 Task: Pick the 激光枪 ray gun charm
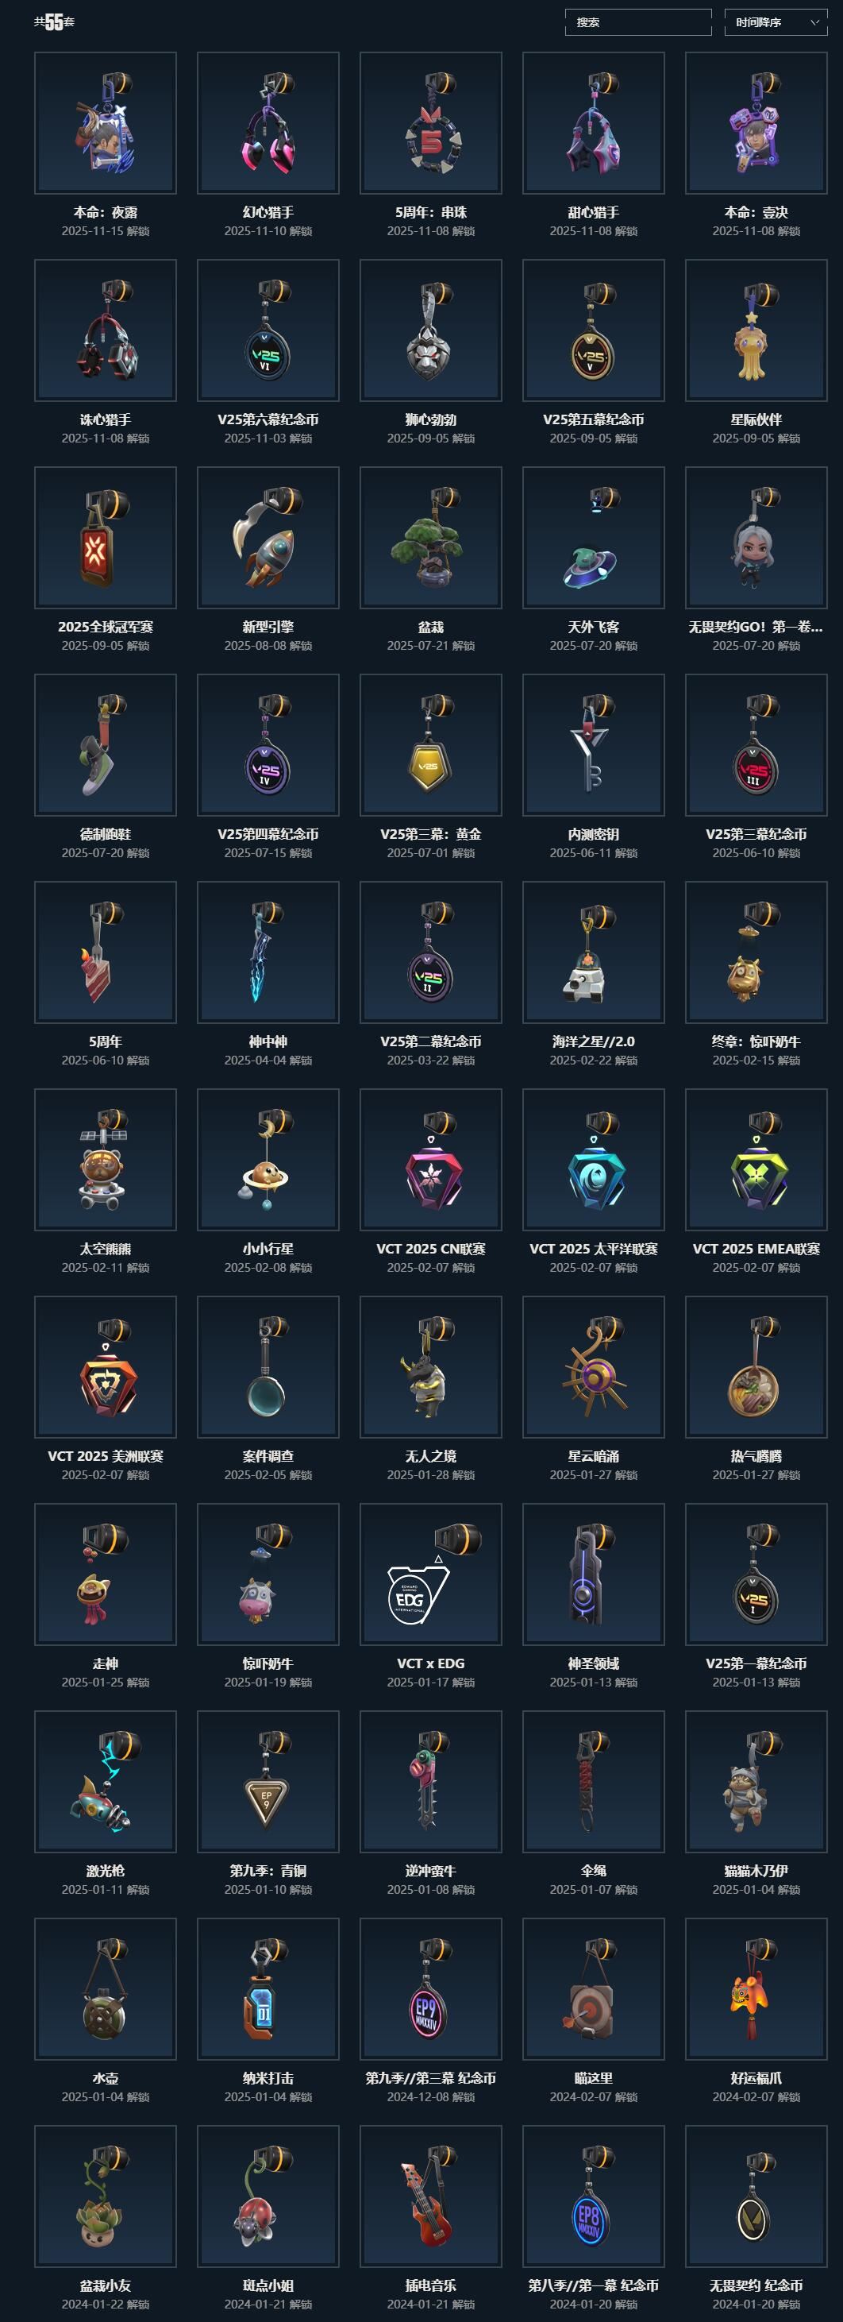click(x=106, y=1781)
